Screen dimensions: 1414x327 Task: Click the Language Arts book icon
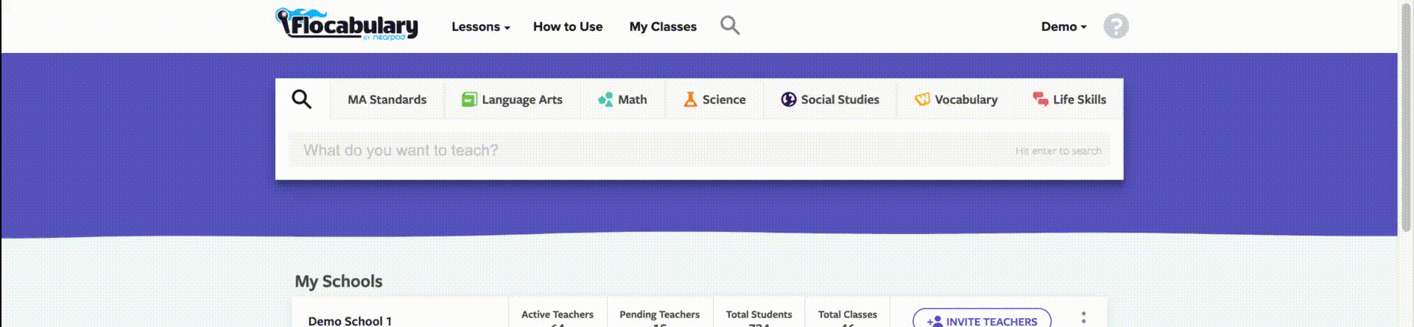[469, 99]
